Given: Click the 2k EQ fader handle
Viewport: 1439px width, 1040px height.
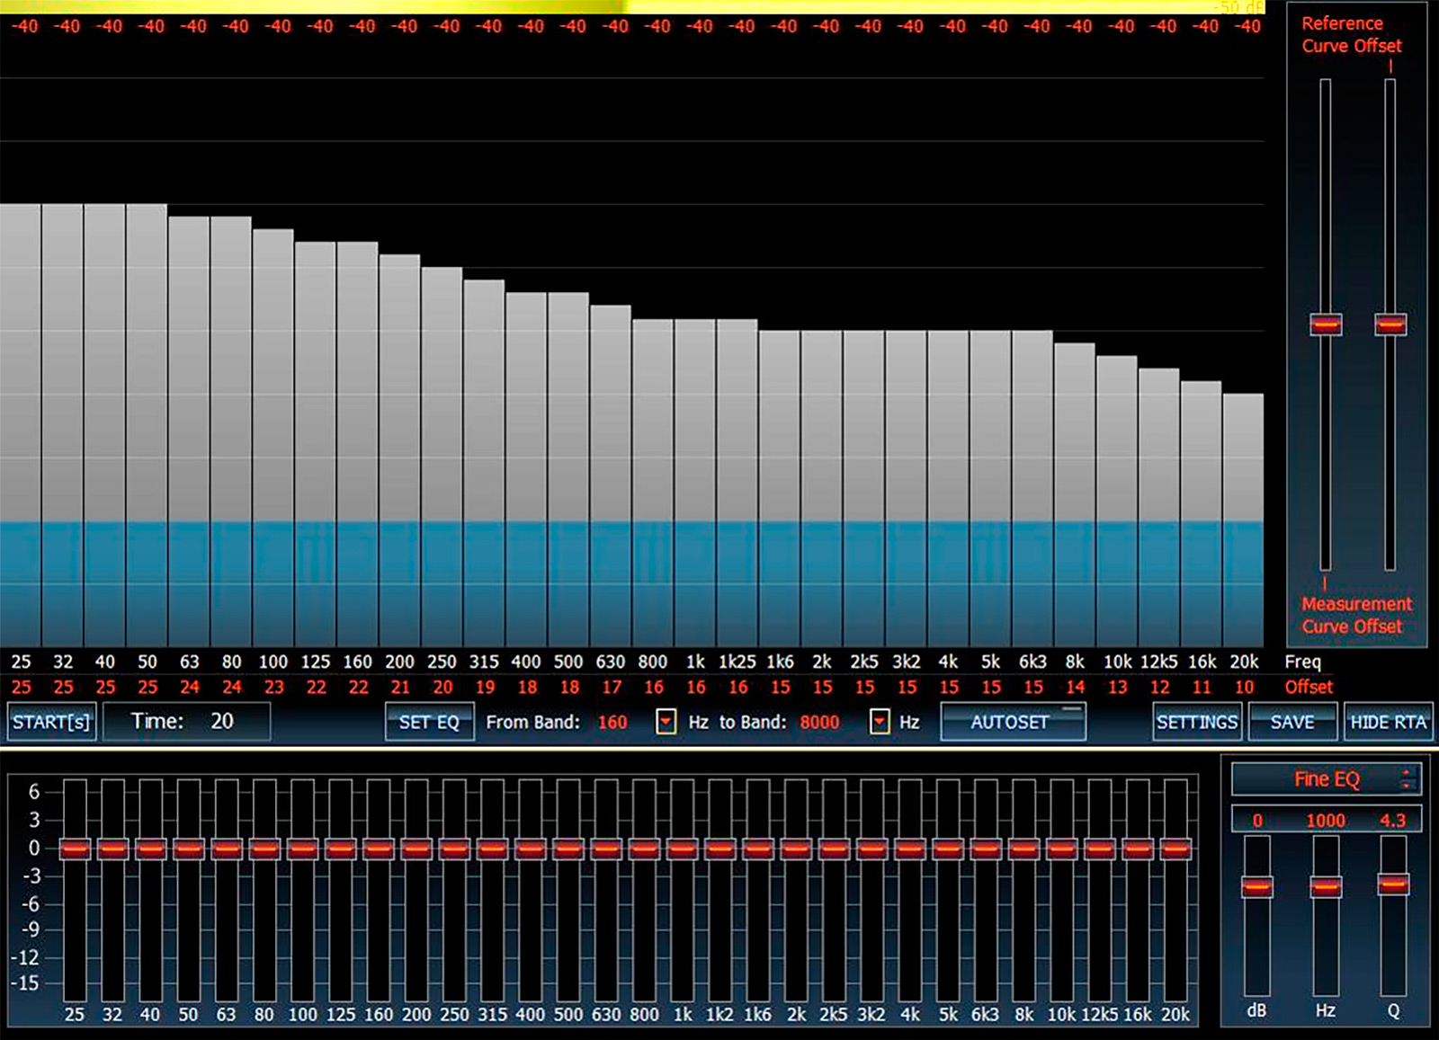Looking at the screenshot, I should click(x=796, y=848).
